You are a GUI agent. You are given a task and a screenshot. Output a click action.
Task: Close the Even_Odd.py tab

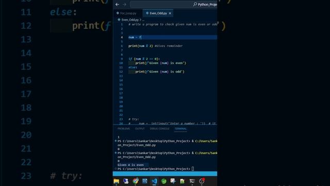tap(170, 13)
